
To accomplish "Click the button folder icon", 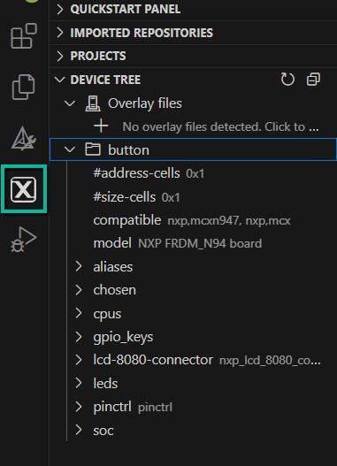I will pos(93,149).
